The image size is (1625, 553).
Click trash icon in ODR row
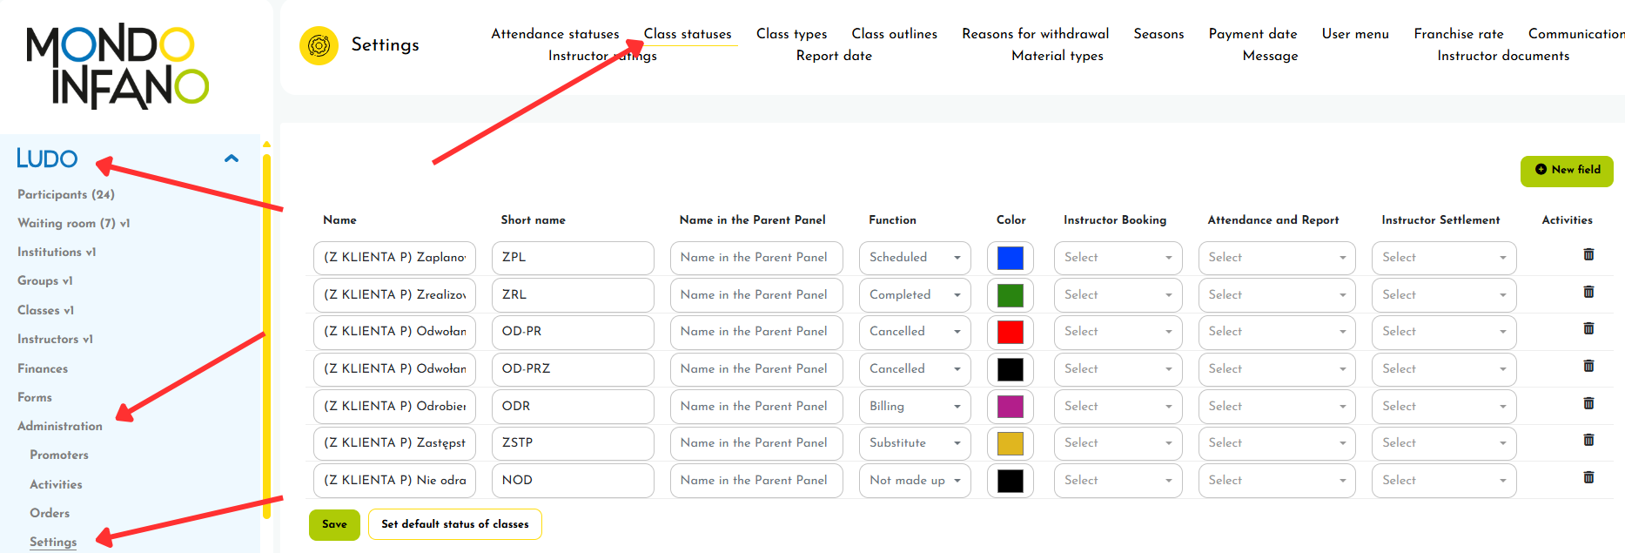(x=1588, y=403)
